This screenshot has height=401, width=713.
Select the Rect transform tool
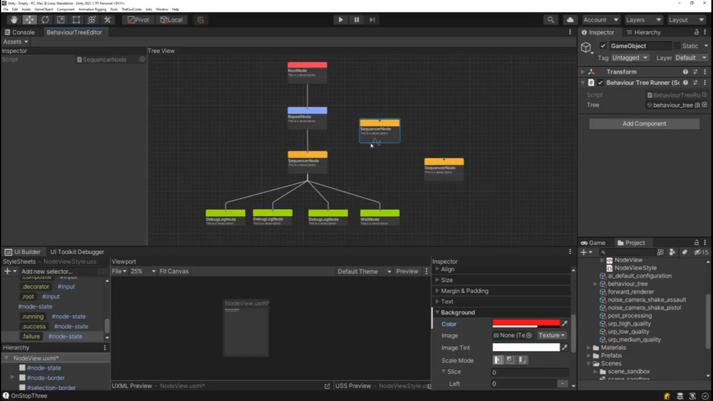coord(76,20)
